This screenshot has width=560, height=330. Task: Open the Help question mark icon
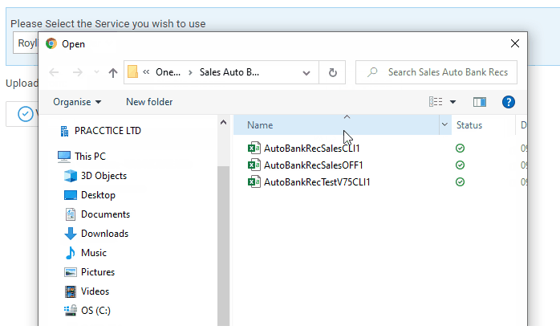point(508,102)
